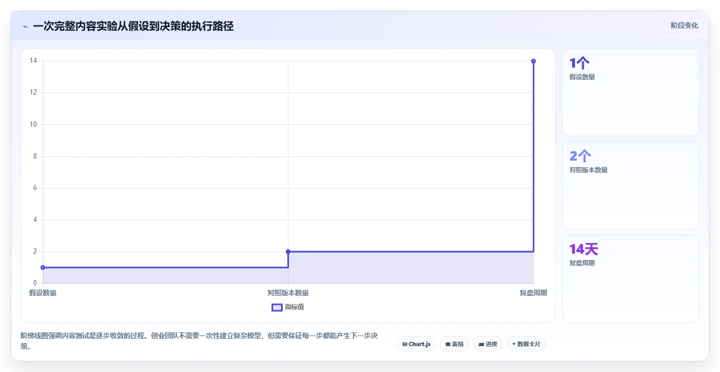
Task: Click the x-axis label 假设数量
Action: pos(43,293)
